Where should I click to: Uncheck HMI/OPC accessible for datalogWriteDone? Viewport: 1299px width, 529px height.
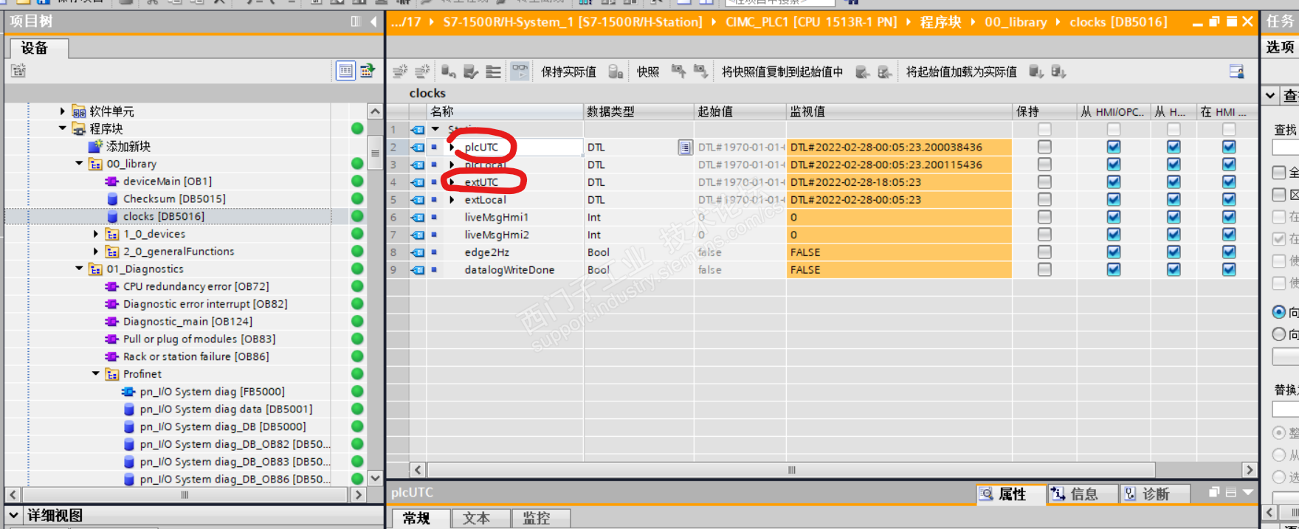1113,270
